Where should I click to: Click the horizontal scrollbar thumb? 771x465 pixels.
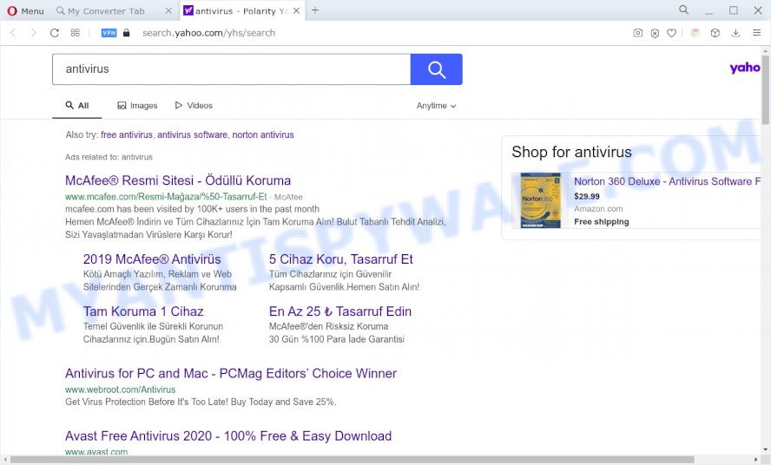352,460
